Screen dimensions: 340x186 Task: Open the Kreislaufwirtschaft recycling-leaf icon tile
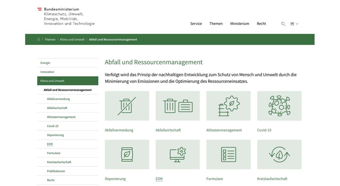tap(279, 154)
